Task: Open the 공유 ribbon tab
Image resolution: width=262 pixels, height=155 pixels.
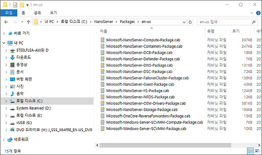Action: tap(37, 13)
